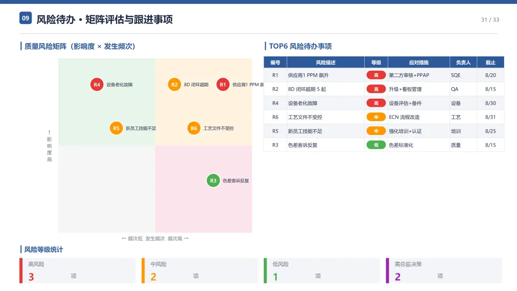This screenshot has width=517, height=291.
Task: Click the red R4 circle in the matrix
Action: click(x=97, y=85)
